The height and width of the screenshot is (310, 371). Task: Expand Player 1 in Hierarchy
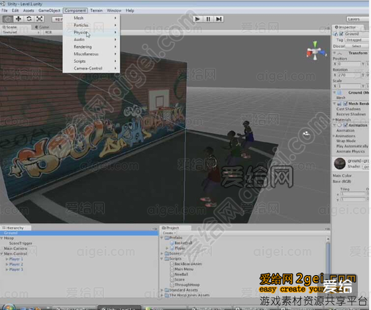click(7, 259)
